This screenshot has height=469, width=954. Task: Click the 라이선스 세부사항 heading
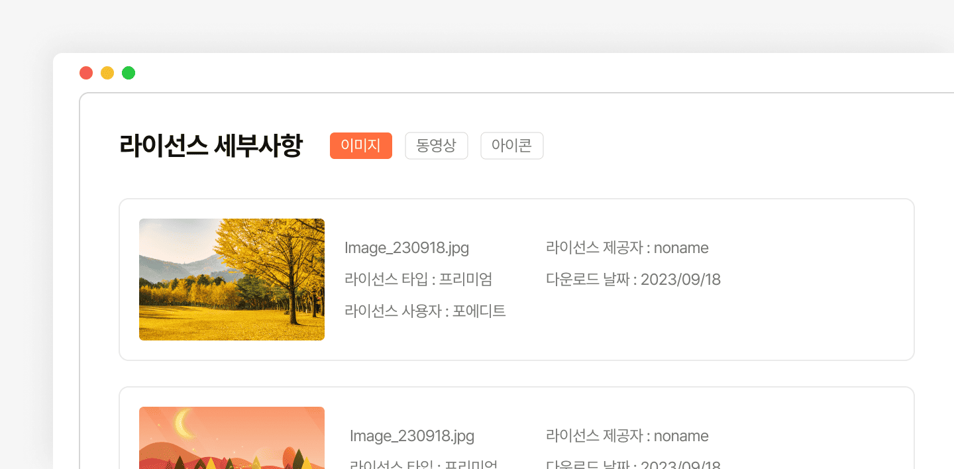tap(211, 146)
